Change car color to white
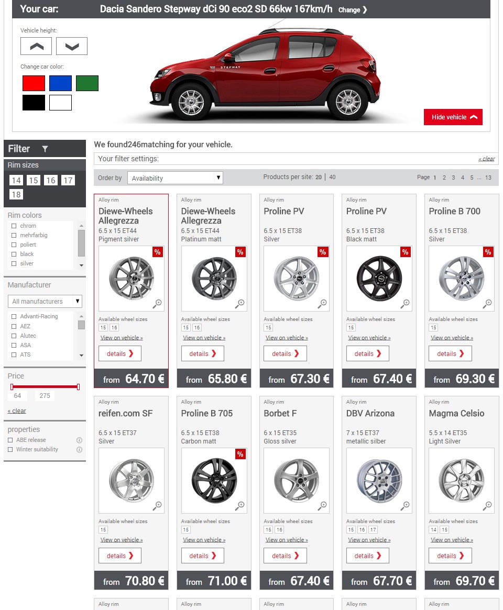The width and height of the screenshot is (503, 610). (60, 103)
